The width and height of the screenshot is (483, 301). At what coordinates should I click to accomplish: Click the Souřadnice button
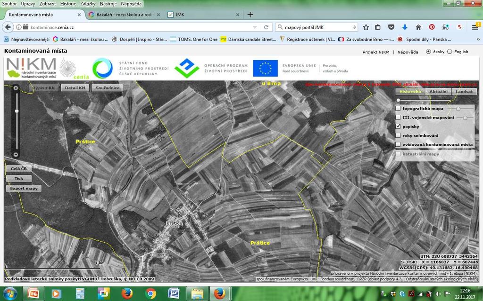[x=108, y=88]
